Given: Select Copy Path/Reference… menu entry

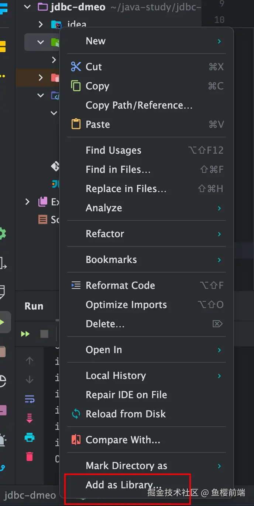Looking at the screenshot, I should tap(139, 105).
